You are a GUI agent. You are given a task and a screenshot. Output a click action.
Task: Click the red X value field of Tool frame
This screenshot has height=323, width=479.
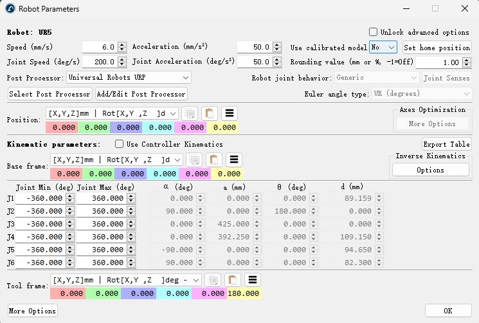[68, 293]
